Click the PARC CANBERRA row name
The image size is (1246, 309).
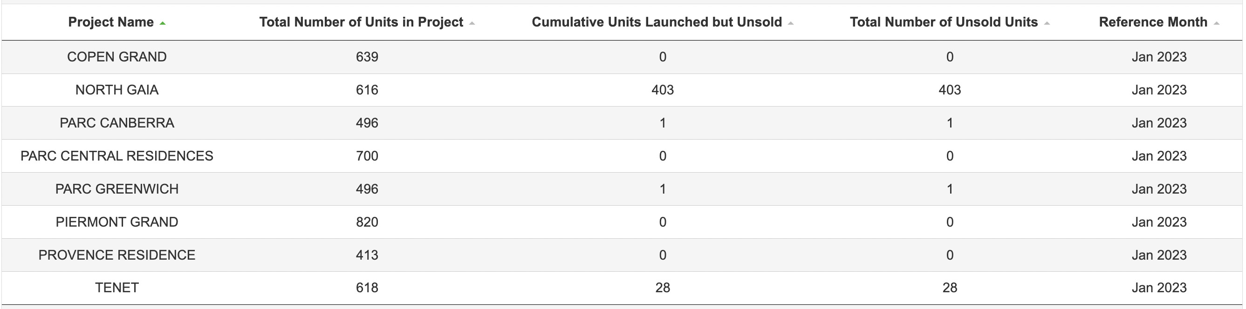(x=116, y=123)
